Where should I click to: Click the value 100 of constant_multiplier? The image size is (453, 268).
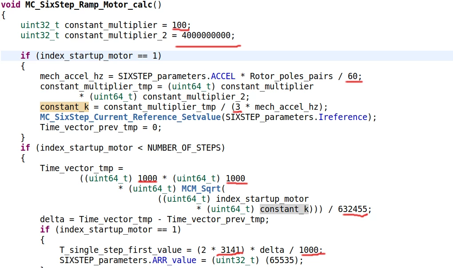179,25
